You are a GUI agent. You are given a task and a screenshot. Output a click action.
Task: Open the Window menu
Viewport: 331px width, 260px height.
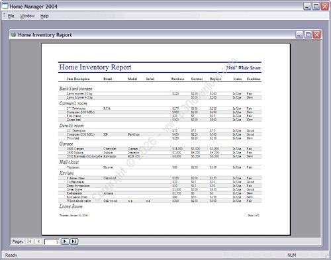click(27, 16)
